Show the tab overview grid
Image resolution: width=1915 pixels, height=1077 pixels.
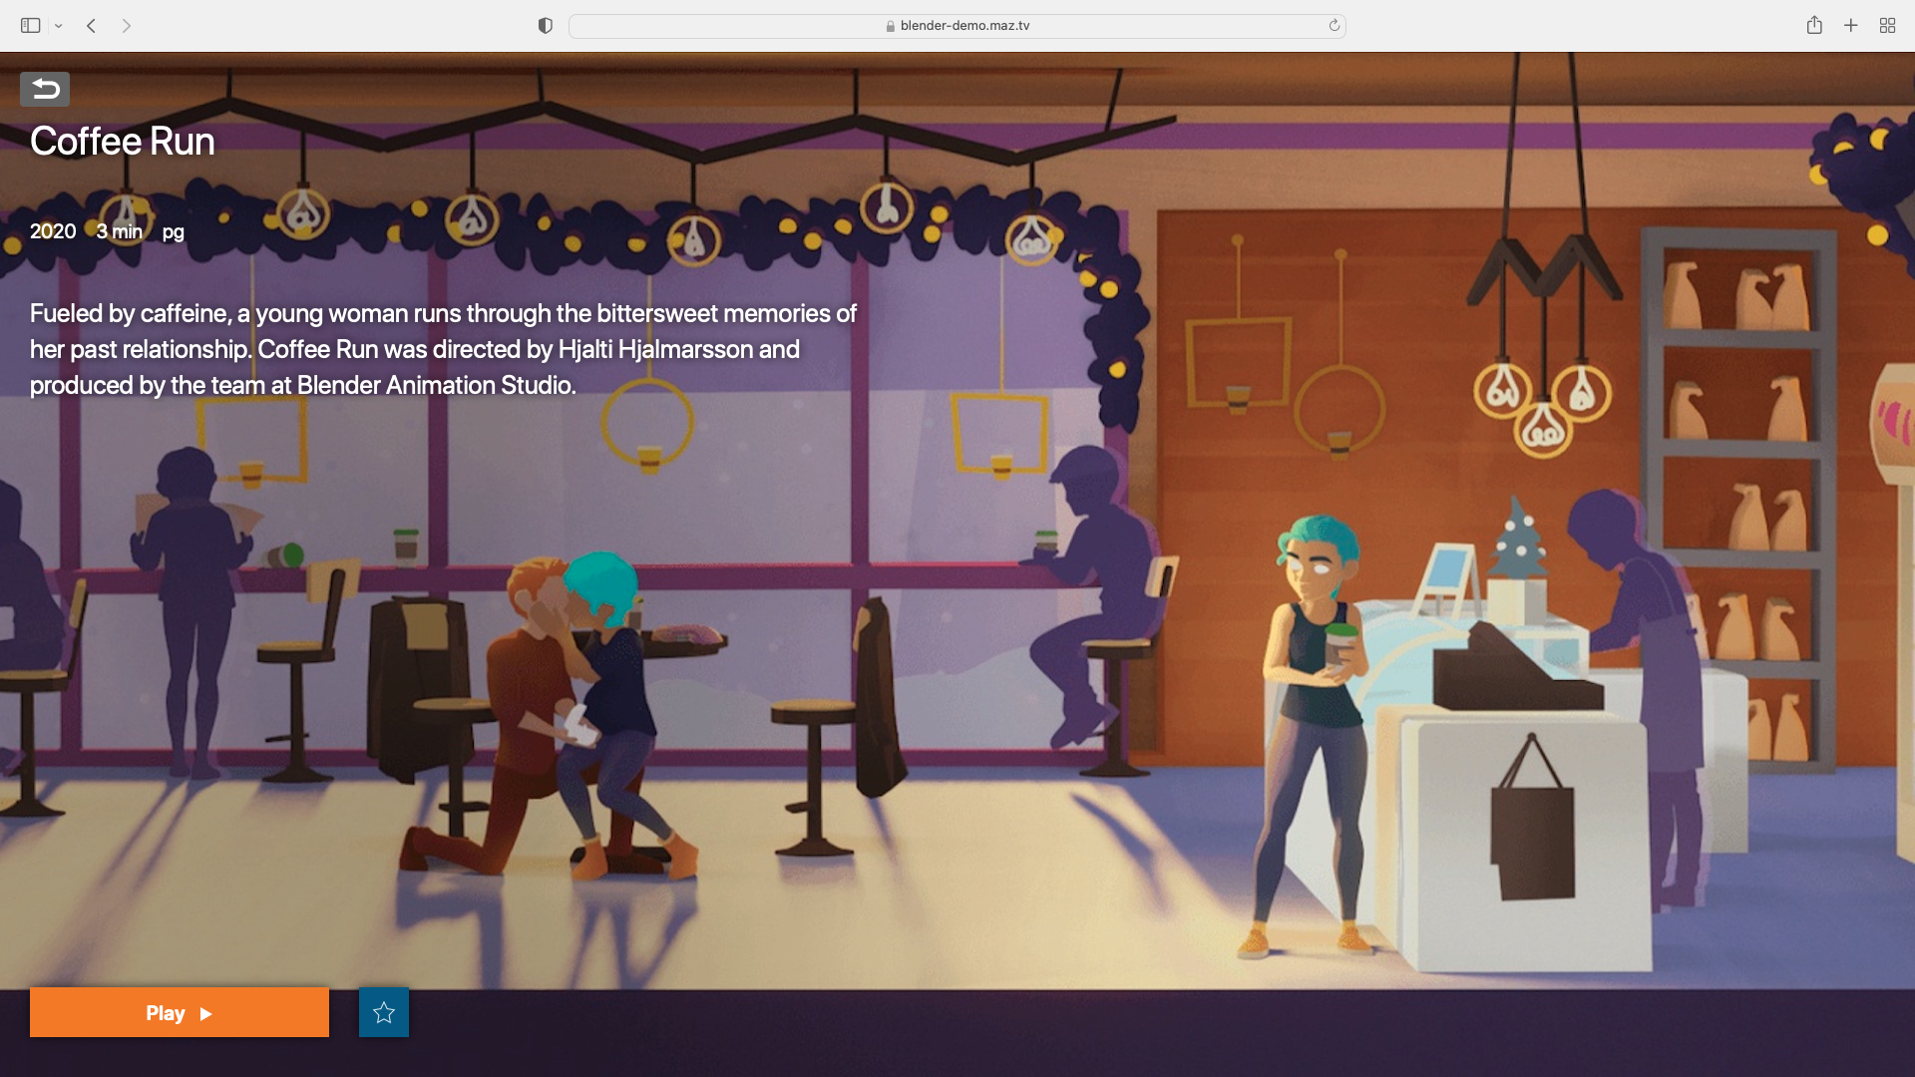[1887, 26]
